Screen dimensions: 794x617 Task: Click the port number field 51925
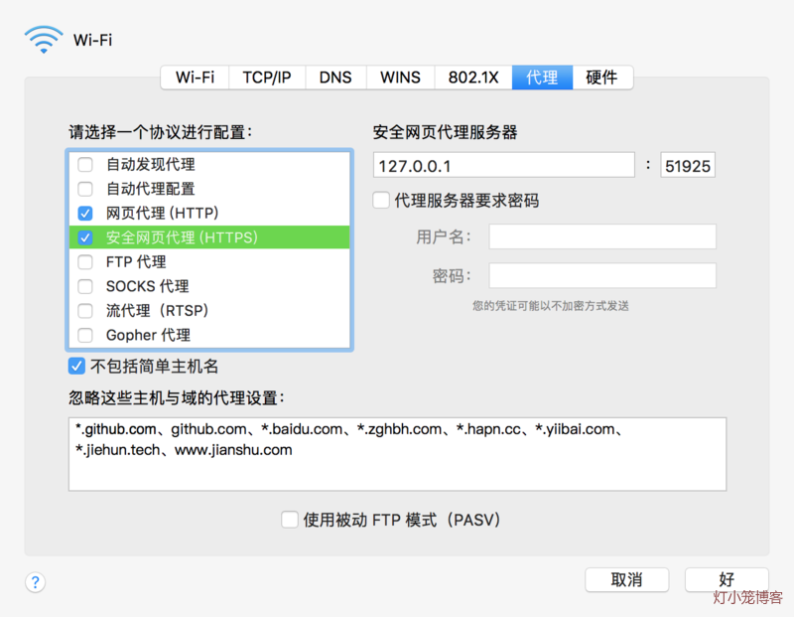point(688,166)
